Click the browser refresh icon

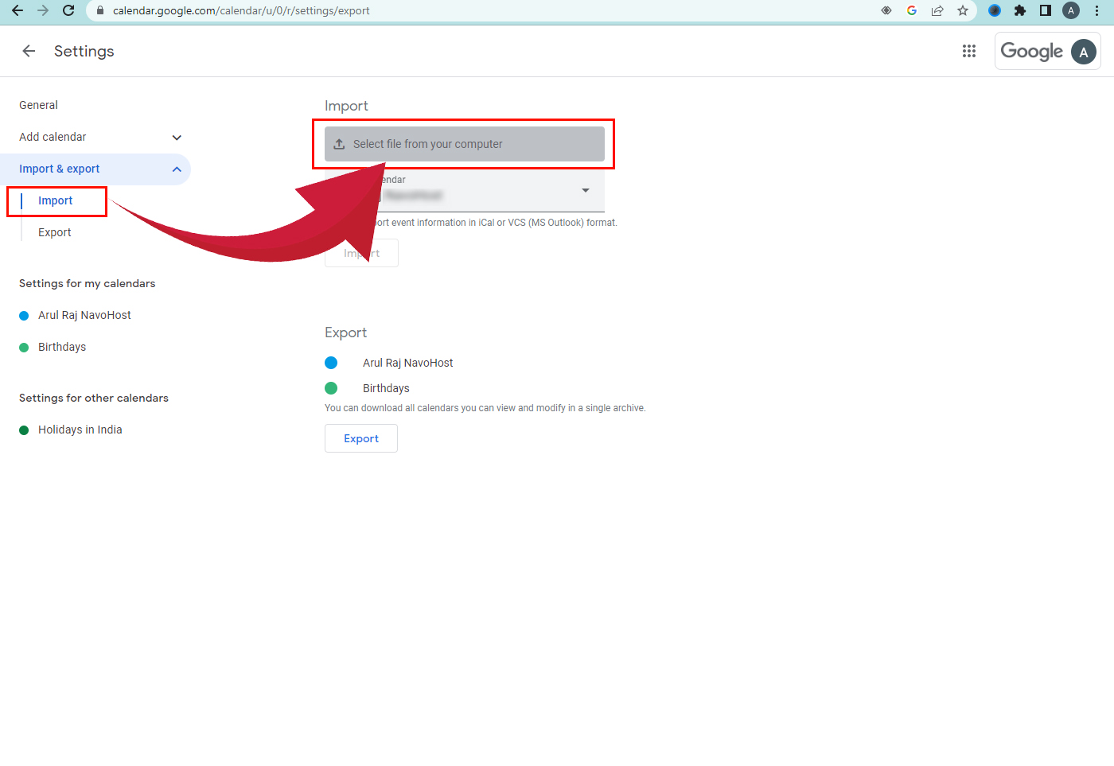pyautogui.click(x=68, y=10)
